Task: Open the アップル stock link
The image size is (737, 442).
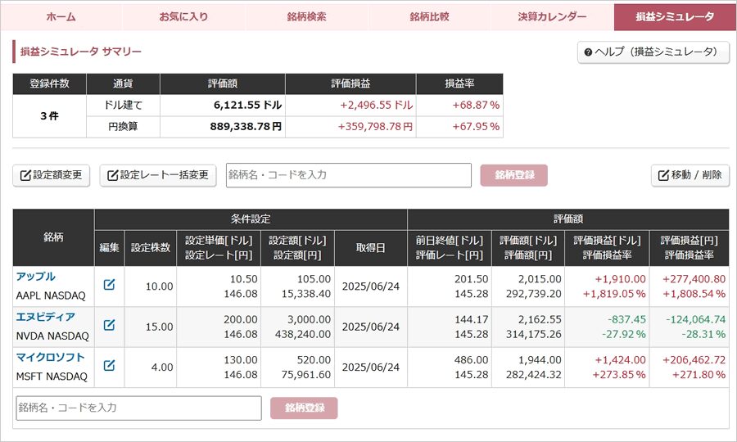Action: (x=36, y=277)
